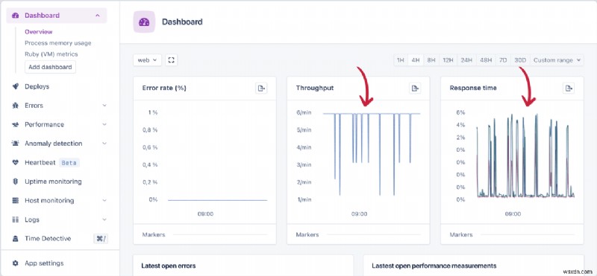Click the Error rate Markers label
Image resolution: width=597 pixels, height=276 pixels.
pyautogui.click(x=154, y=234)
